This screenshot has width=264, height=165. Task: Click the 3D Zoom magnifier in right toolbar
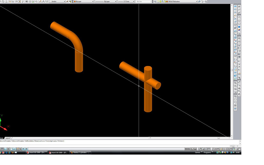point(239,85)
